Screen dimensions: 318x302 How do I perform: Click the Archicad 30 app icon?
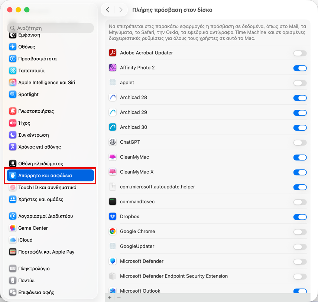coord(113,127)
